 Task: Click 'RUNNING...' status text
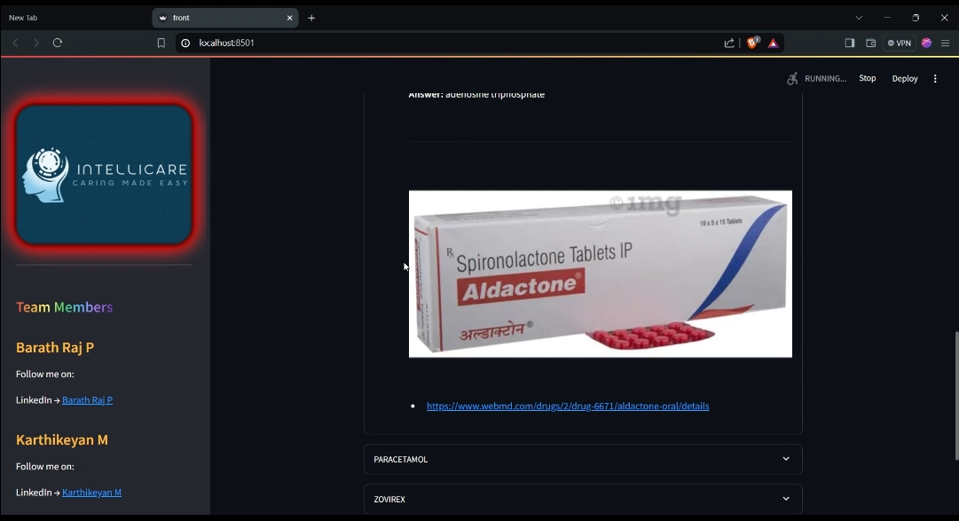826,78
